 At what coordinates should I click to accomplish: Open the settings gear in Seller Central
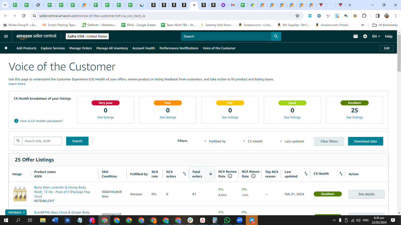pyautogui.click(x=365, y=36)
